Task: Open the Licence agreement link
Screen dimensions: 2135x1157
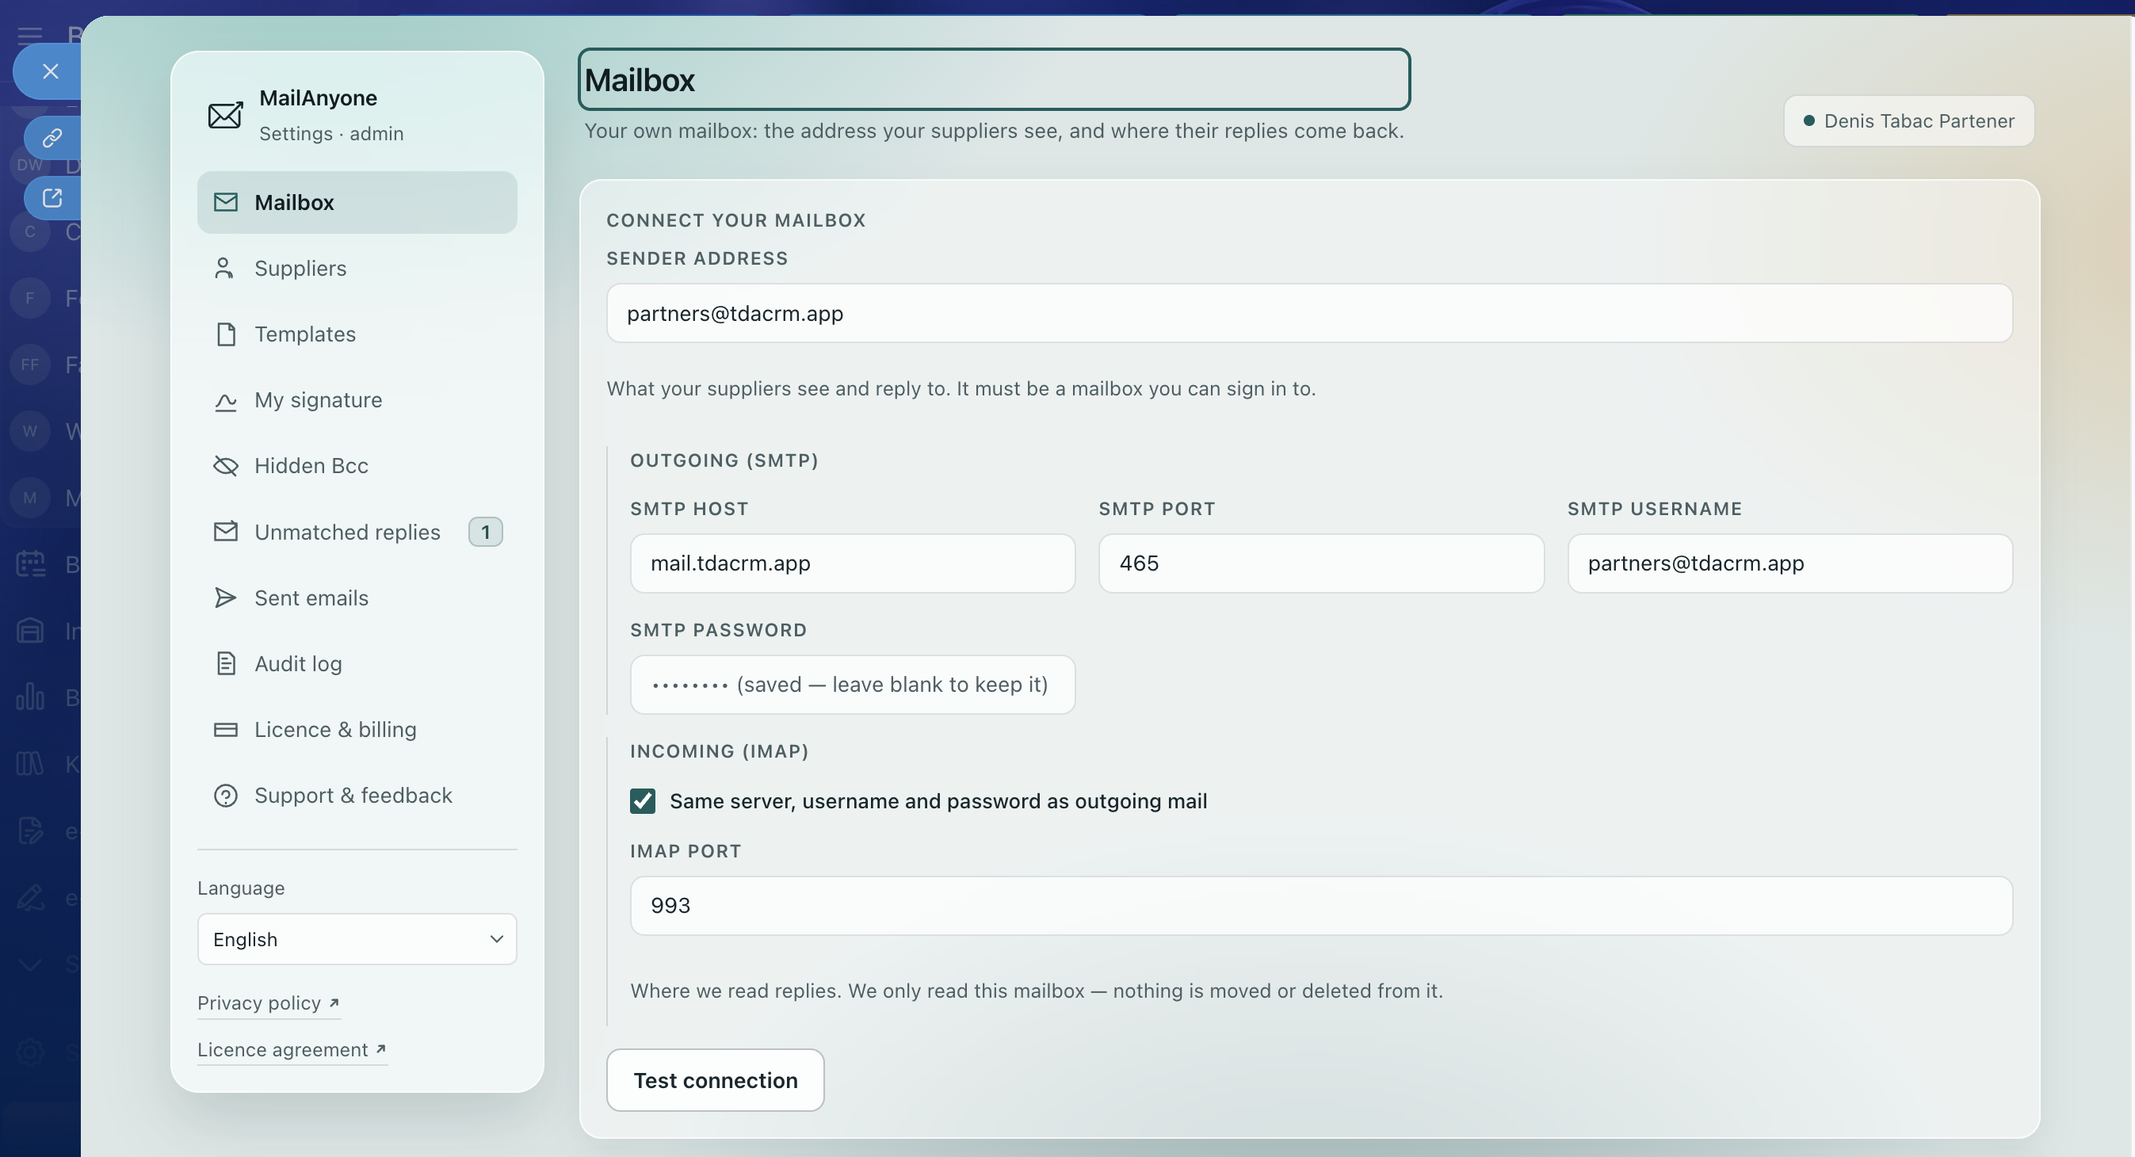Action: 292,1050
